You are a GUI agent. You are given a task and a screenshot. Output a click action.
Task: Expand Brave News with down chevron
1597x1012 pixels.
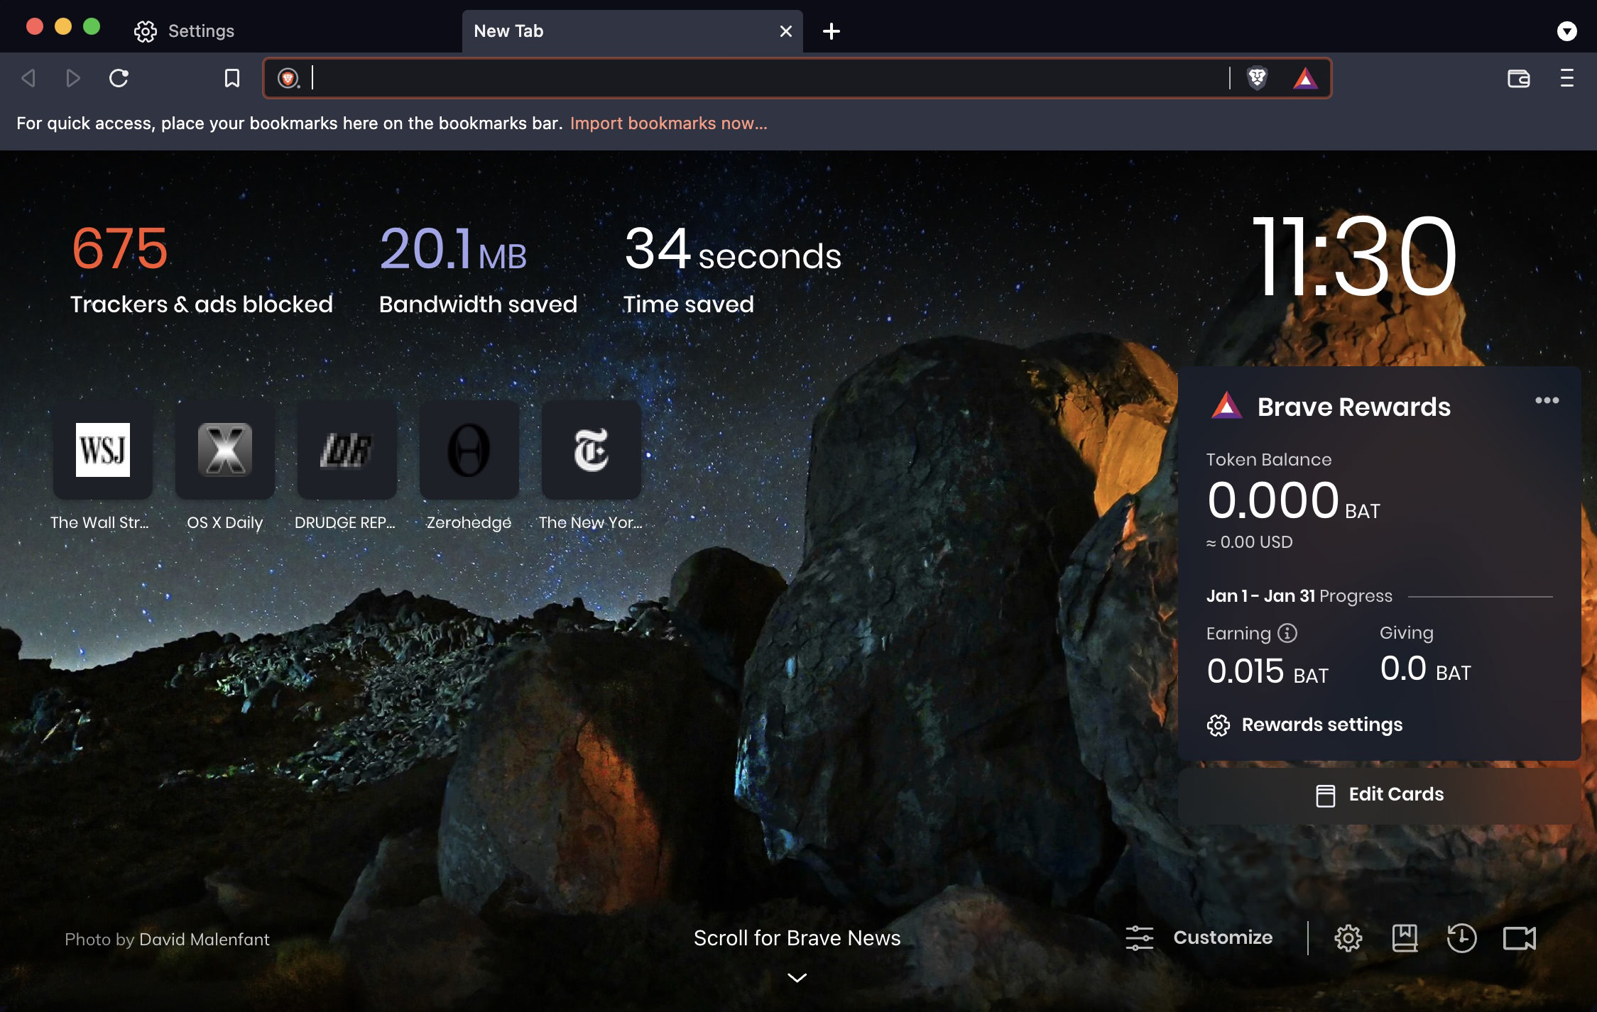coord(797,978)
